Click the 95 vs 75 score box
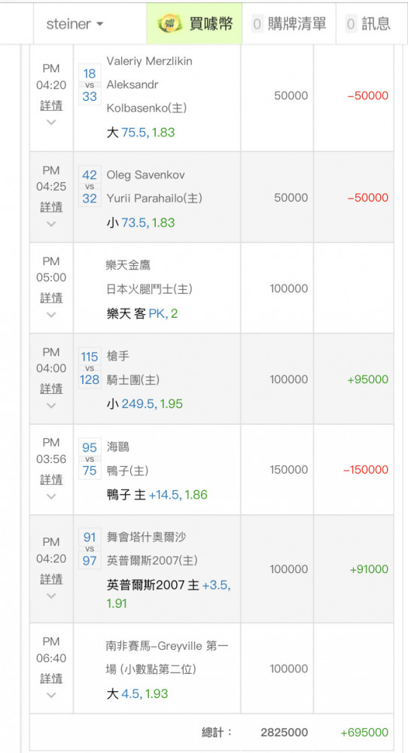 coord(90,459)
